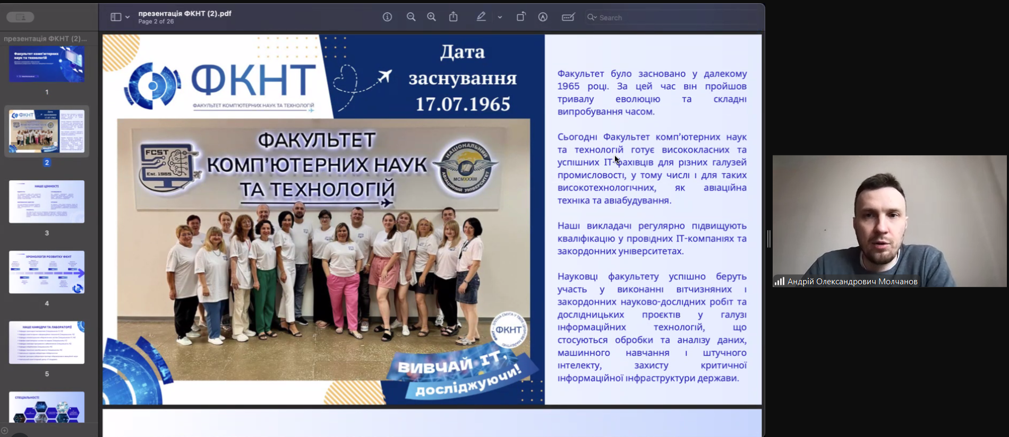Zoom out using the magnifier minus icon
This screenshot has height=437, width=1009.
coord(411,17)
